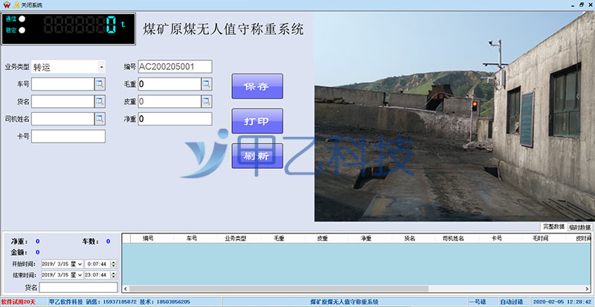Click the 毛重 lookup icon
The height and width of the screenshot is (307, 595).
[206, 84]
